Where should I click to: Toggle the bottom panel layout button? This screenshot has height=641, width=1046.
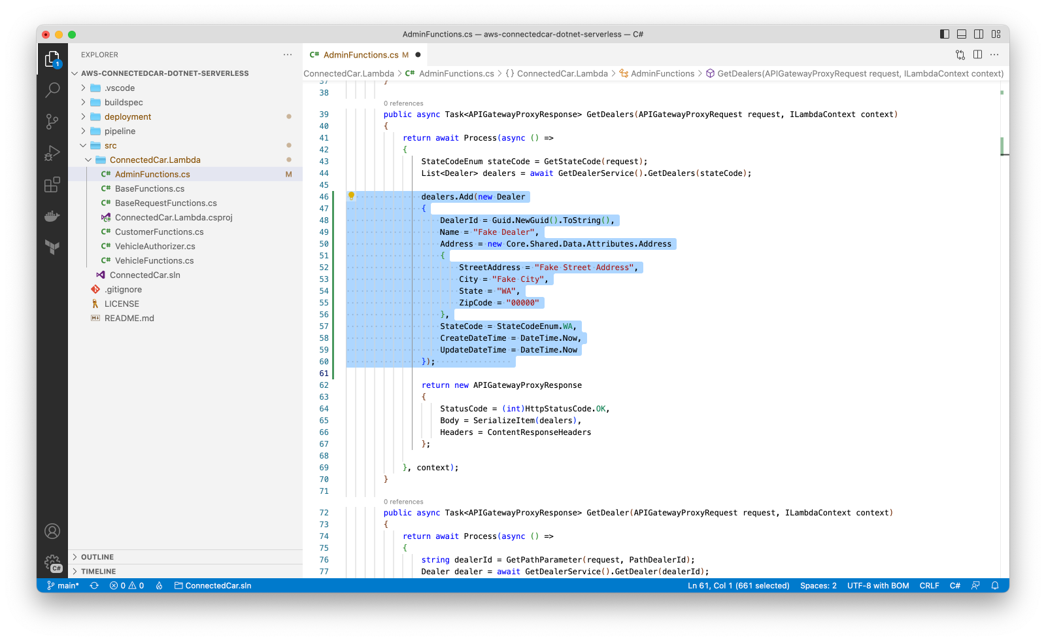point(962,34)
